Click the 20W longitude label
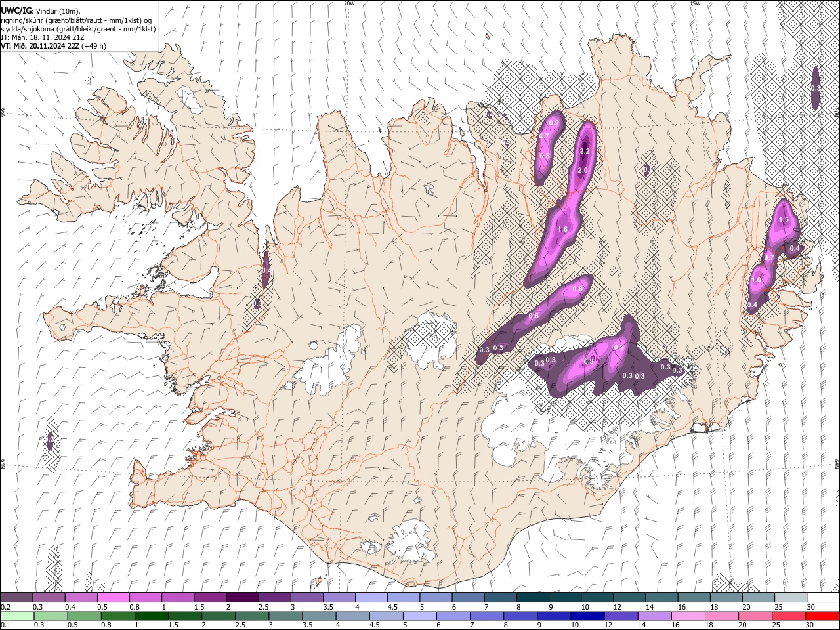The height and width of the screenshot is (630, 840). click(349, 3)
